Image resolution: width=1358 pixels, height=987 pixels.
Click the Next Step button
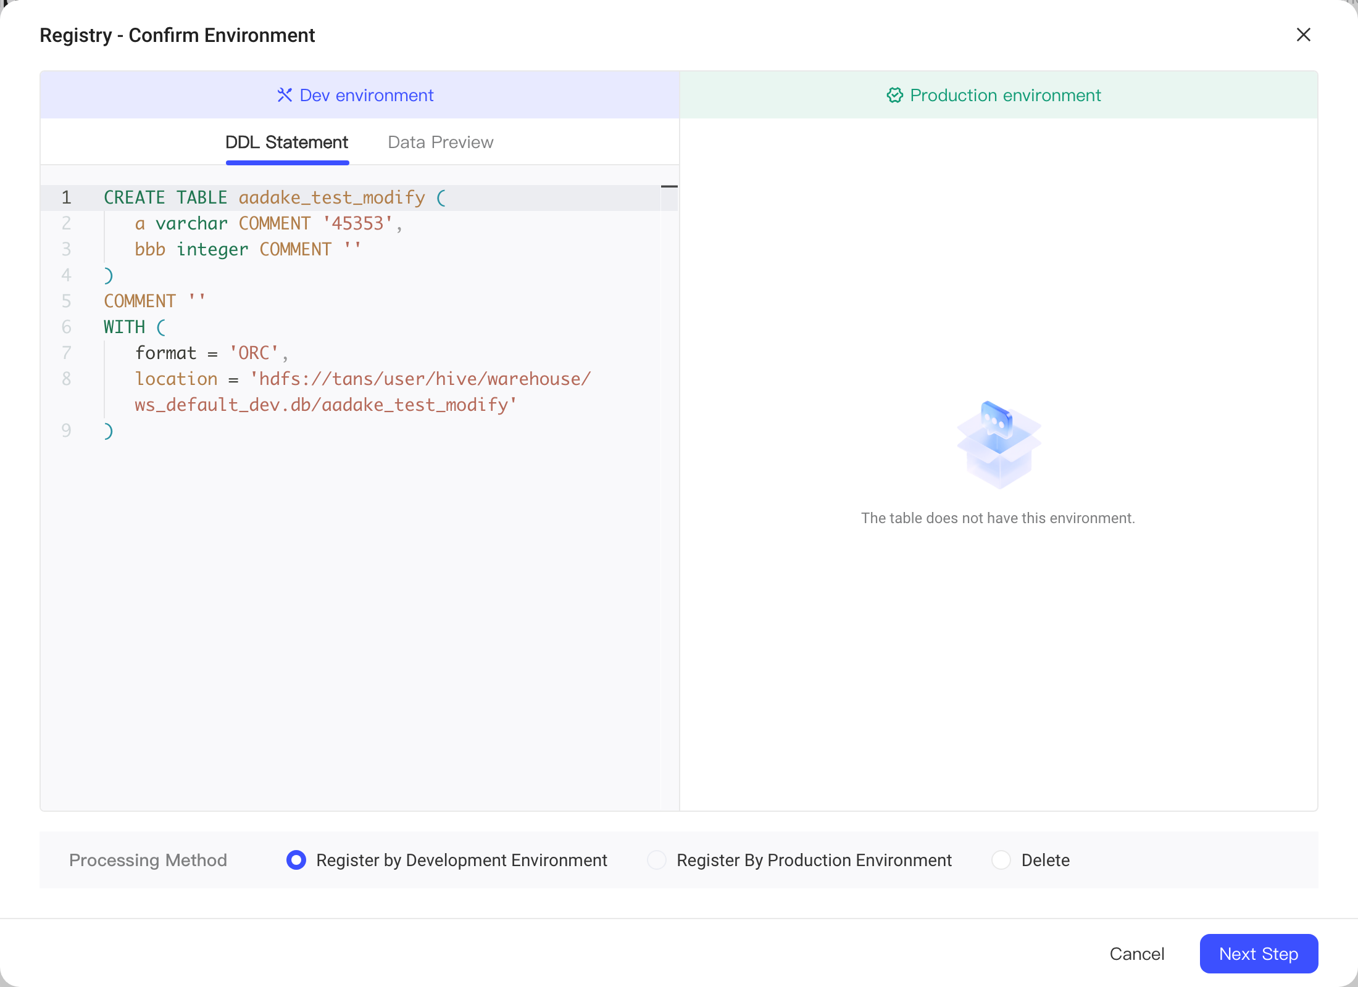pyautogui.click(x=1259, y=954)
